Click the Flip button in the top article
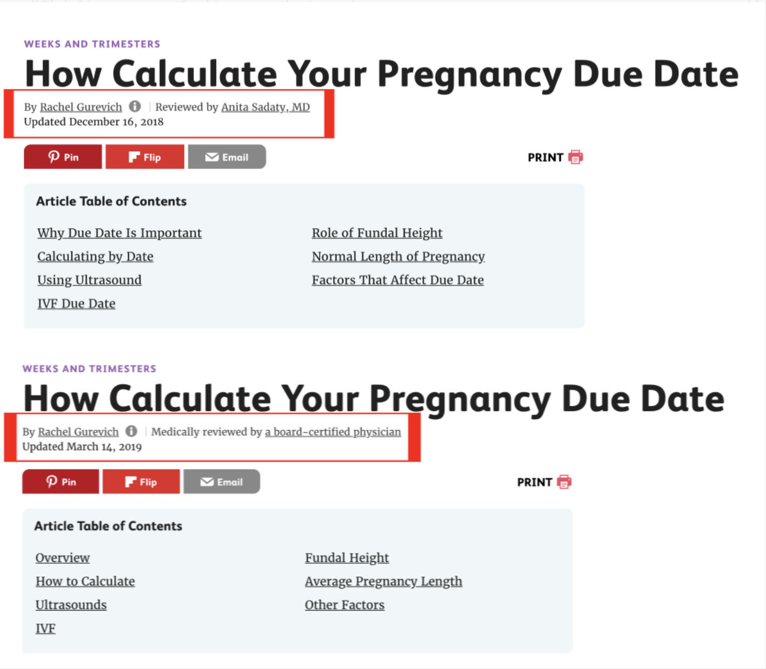Viewport: 766px width, 669px height. click(x=145, y=157)
